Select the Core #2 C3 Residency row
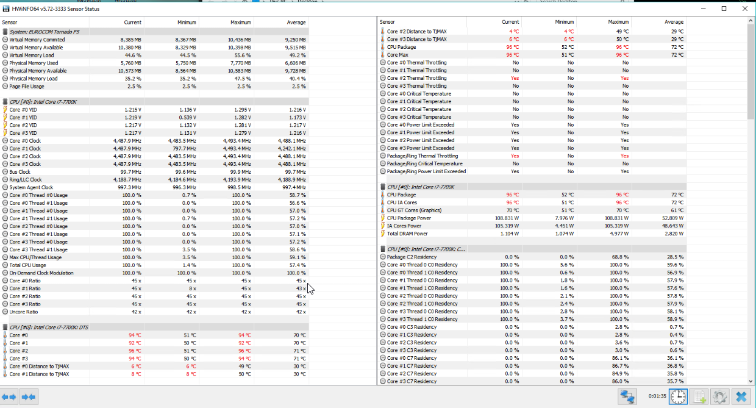756x408 pixels. 532,343
